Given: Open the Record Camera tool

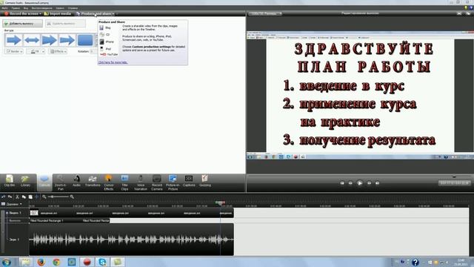Looking at the screenshot, I should 156,183.
